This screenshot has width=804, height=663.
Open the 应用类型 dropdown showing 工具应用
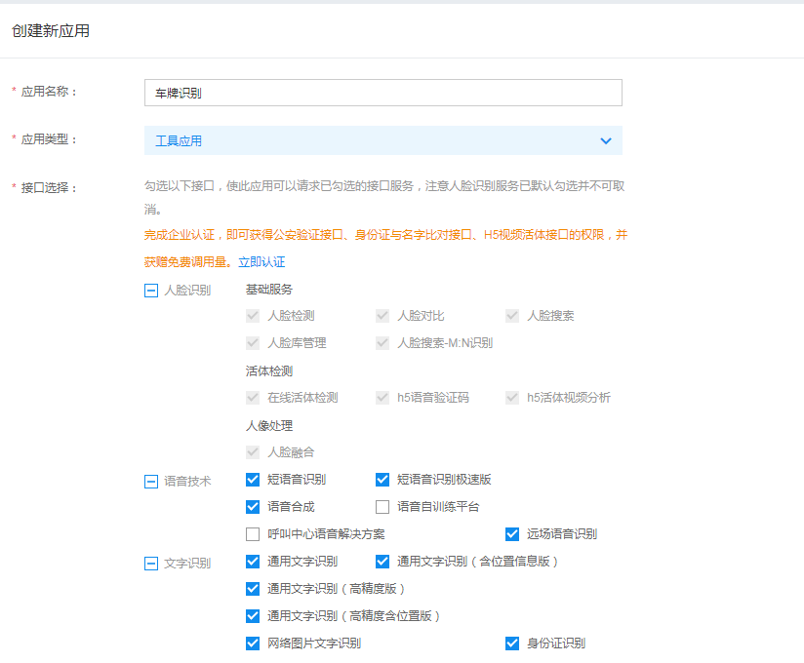(x=383, y=140)
